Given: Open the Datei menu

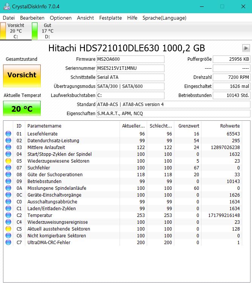Looking at the screenshot, I should pos(9,18).
